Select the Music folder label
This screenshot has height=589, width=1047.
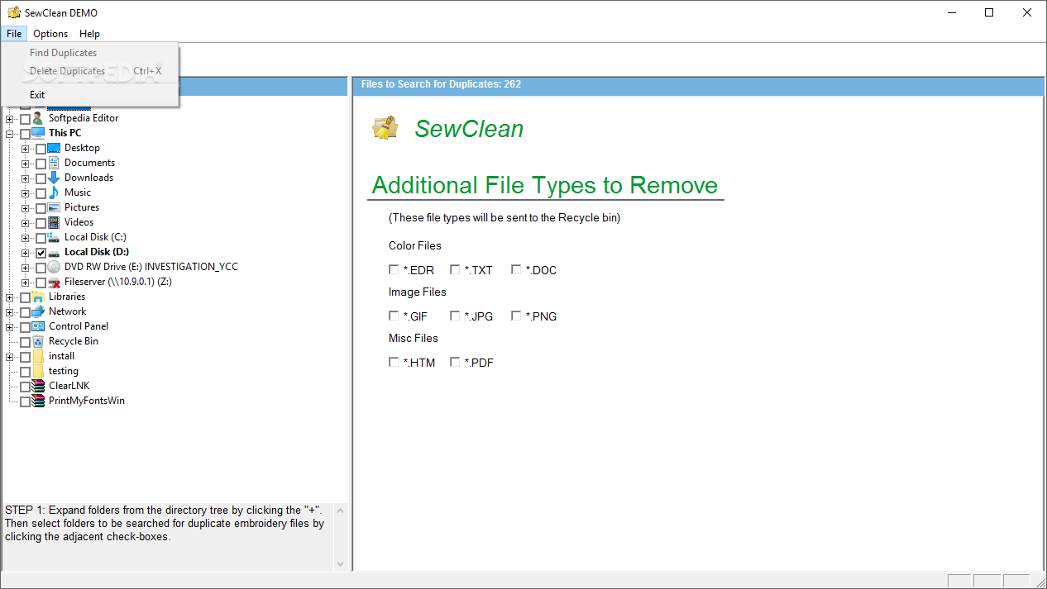point(78,192)
